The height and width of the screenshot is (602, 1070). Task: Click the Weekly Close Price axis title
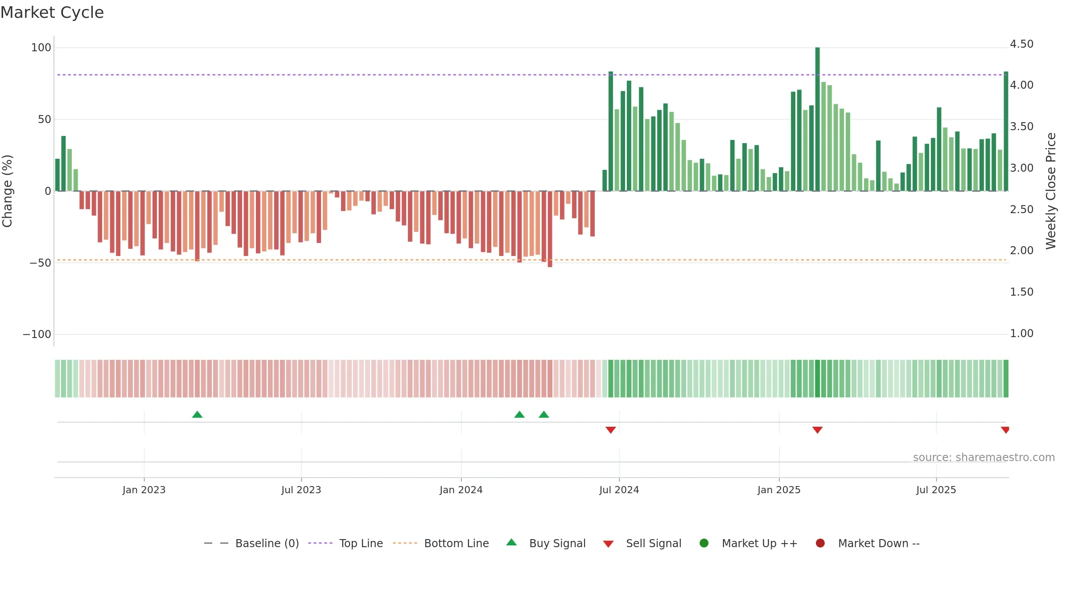tap(1051, 191)
